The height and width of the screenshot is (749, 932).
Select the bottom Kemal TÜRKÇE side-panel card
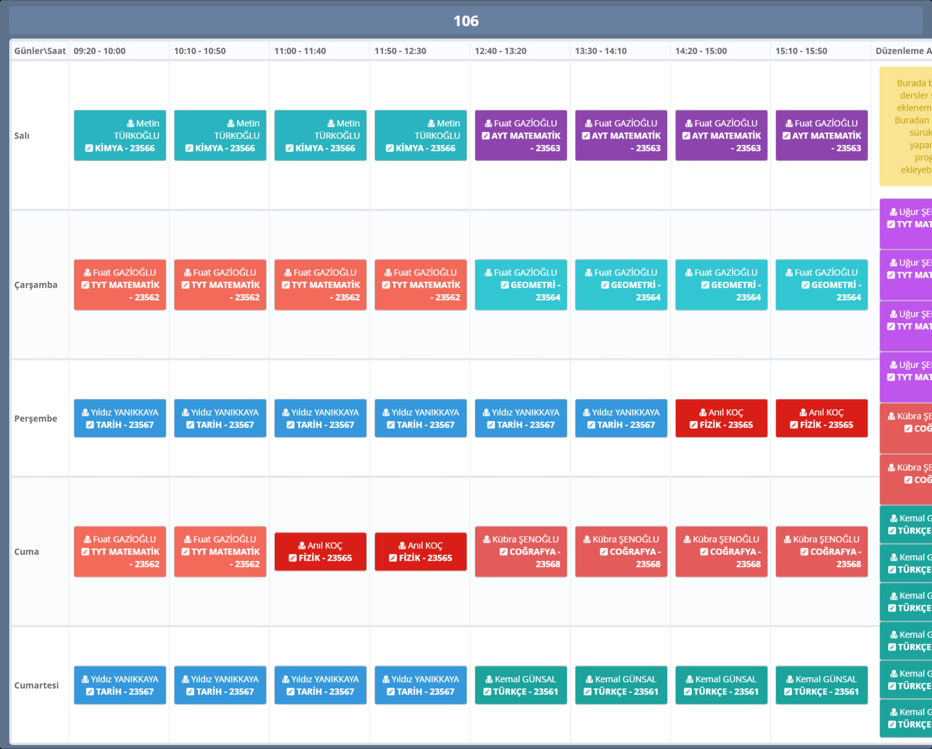pos(906,718)
